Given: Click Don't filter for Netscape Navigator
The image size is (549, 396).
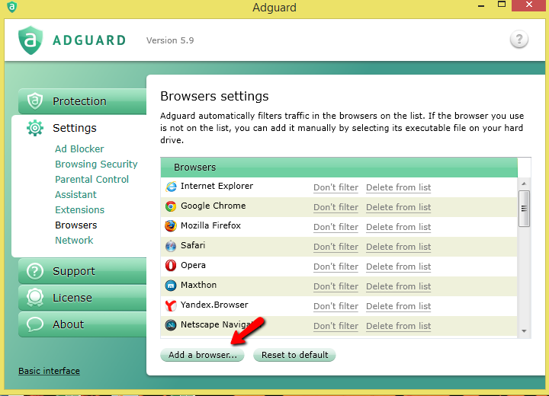Looking at the screenshot, I should 335,326.
